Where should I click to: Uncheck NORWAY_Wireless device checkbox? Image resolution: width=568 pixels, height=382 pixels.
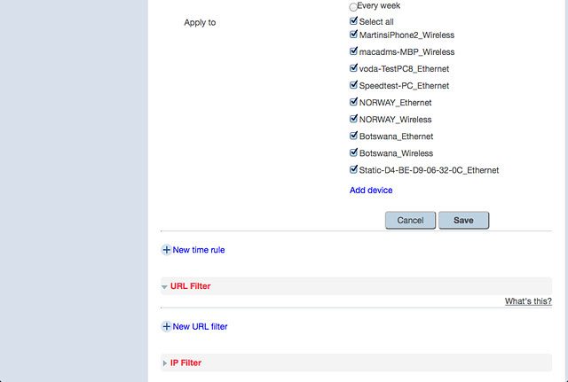[x=353, y=119]
